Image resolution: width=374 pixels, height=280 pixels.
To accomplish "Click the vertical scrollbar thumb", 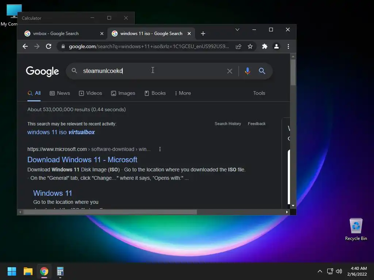I will [x=293, y=72].
